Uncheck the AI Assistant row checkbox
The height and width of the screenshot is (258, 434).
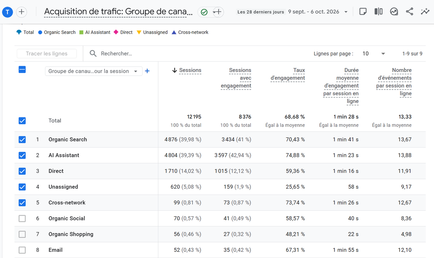click(x=22, y=155)
